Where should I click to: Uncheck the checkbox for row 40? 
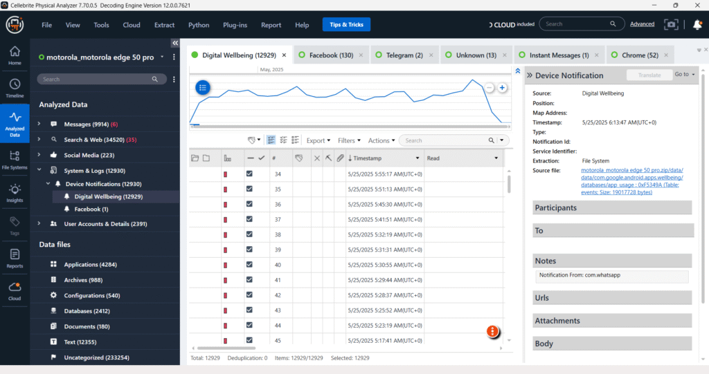pyautogui.click(x=249, y=264)
